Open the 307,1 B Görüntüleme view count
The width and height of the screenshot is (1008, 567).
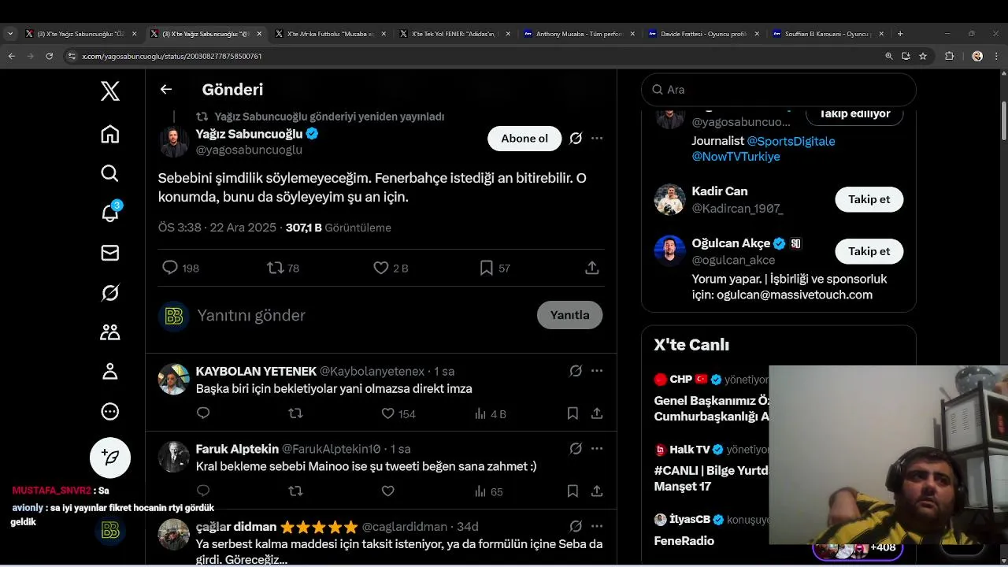339,228
